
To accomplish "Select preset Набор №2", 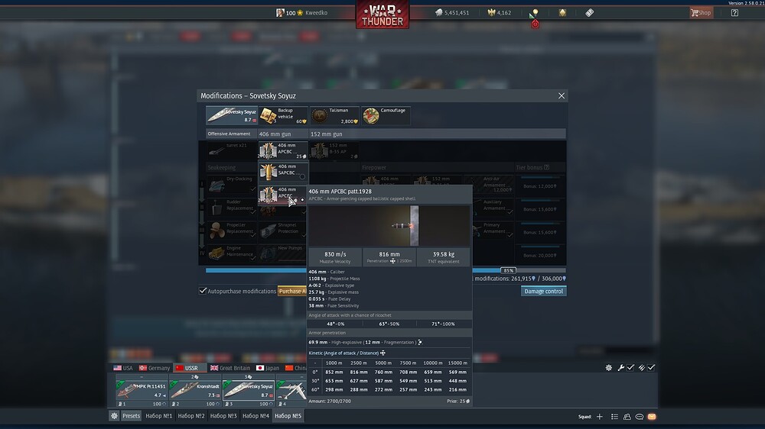I will [190, 416].
